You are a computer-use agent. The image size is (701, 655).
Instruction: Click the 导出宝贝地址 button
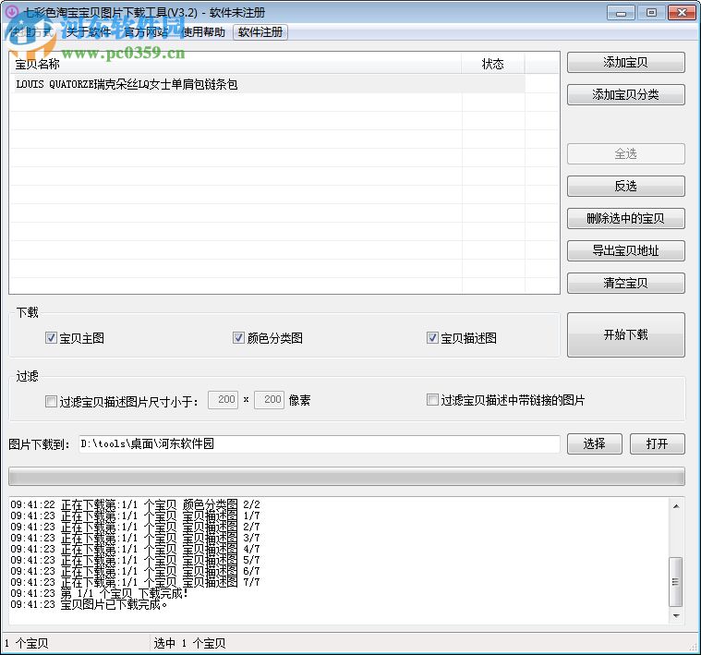(x=626, y=250)
